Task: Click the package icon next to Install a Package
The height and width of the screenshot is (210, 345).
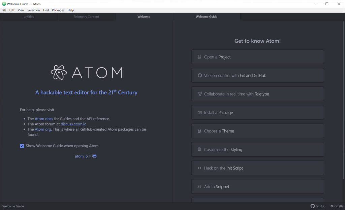Action: click(199, 113)
